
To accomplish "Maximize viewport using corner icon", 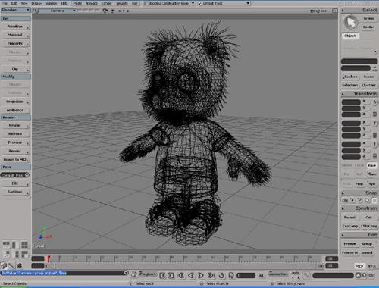I will point(334,11).
